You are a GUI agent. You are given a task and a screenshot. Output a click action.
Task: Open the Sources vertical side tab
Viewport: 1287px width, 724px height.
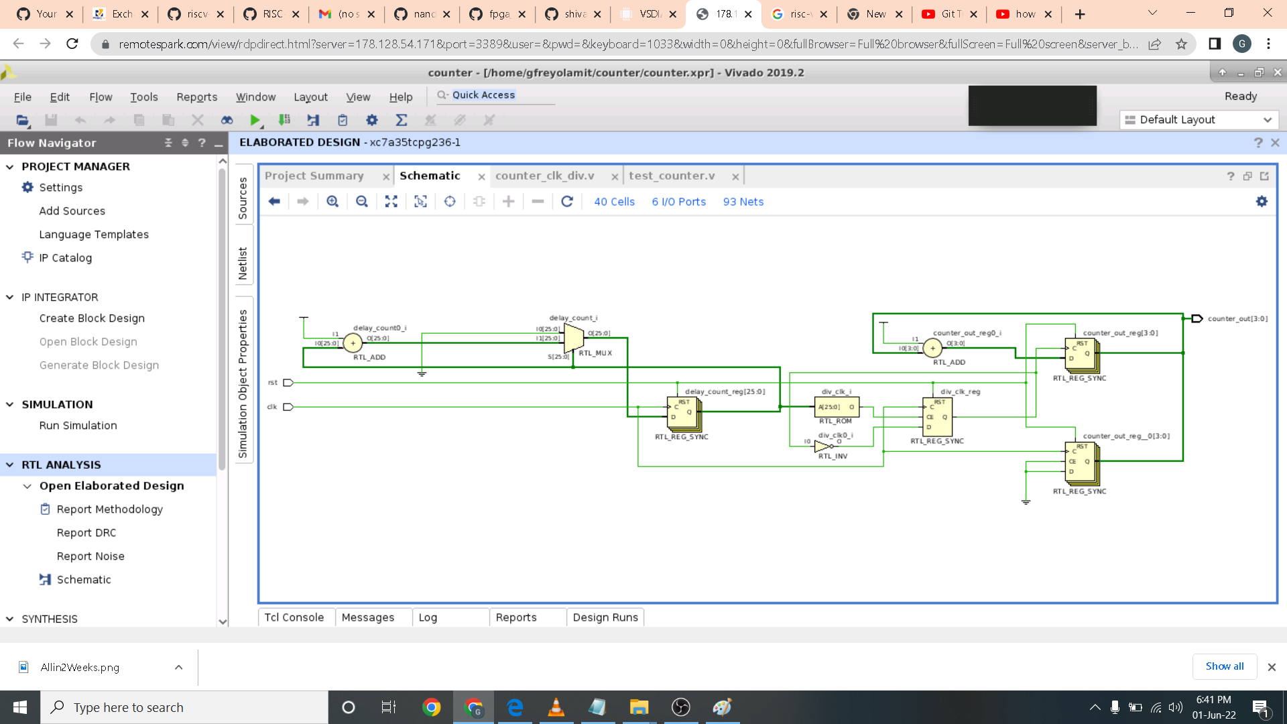[243, 198]
